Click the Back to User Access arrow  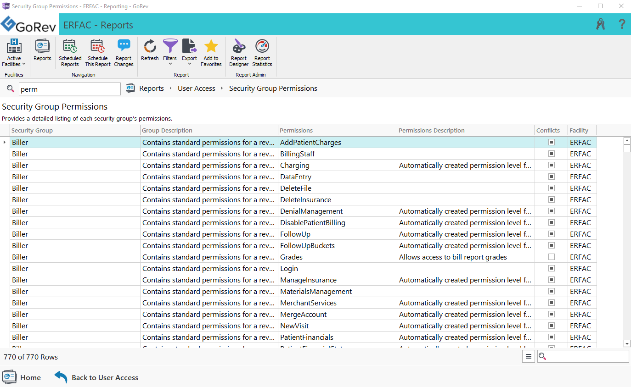pos(61,377)
